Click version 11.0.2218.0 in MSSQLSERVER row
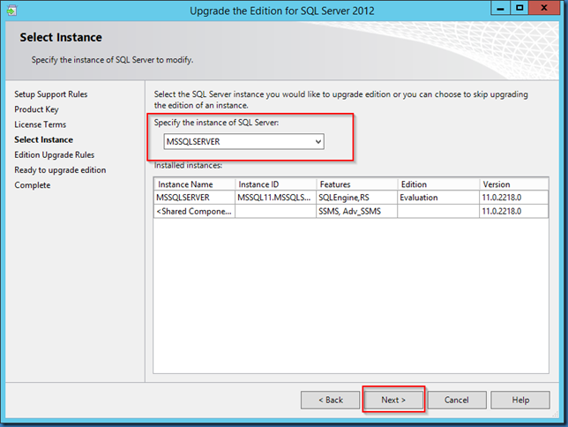 [x=513, y=198]
